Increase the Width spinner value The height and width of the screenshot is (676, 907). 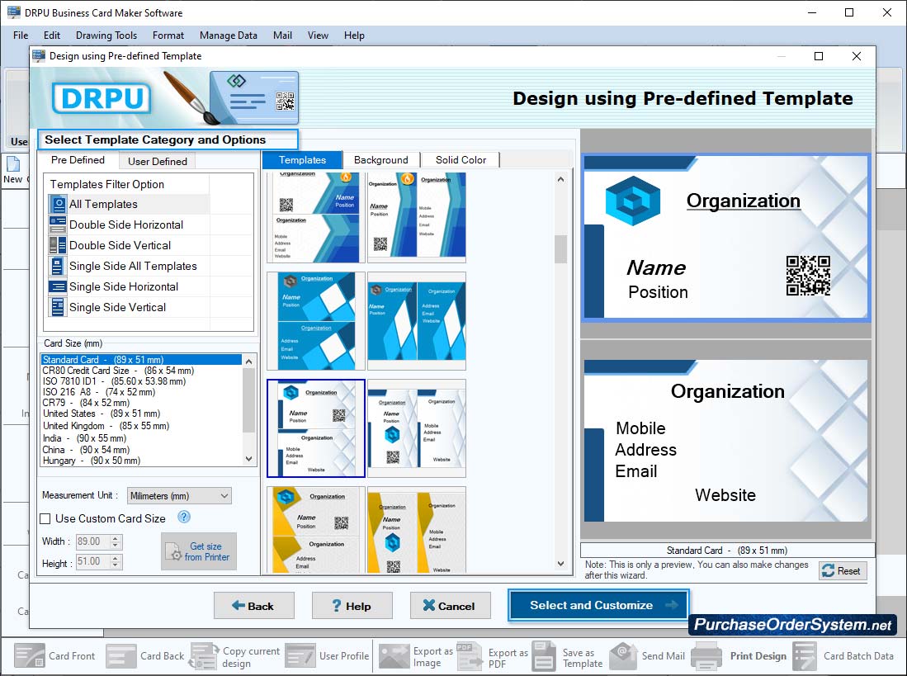(116, 538)
